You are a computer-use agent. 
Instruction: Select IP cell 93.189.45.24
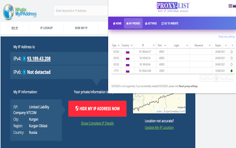click(x=145, y=58)
